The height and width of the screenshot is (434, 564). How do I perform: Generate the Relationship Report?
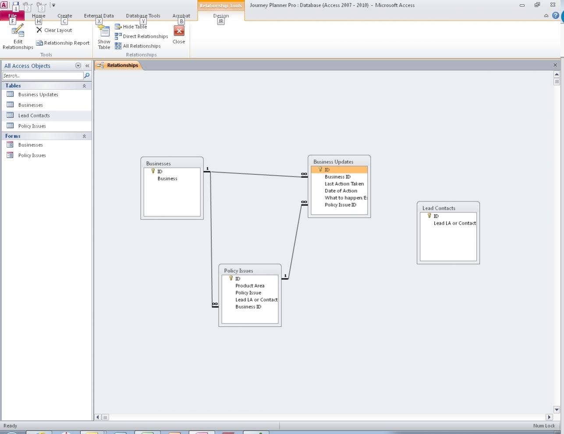click(x=63, y=43)
